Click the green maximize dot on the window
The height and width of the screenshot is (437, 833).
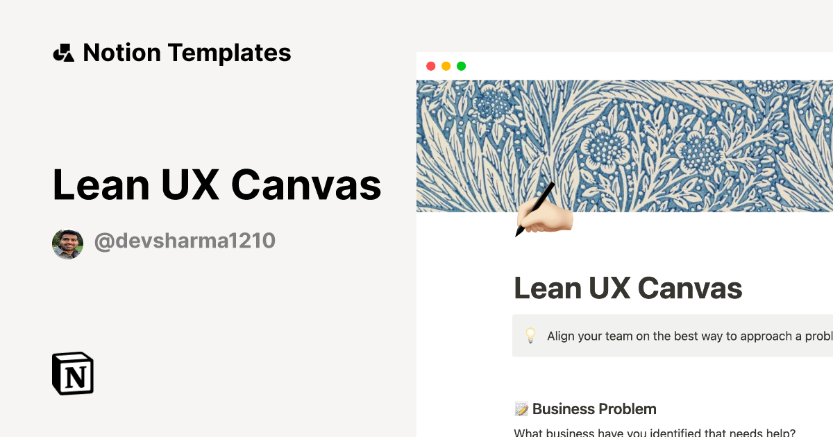[461, 65]
